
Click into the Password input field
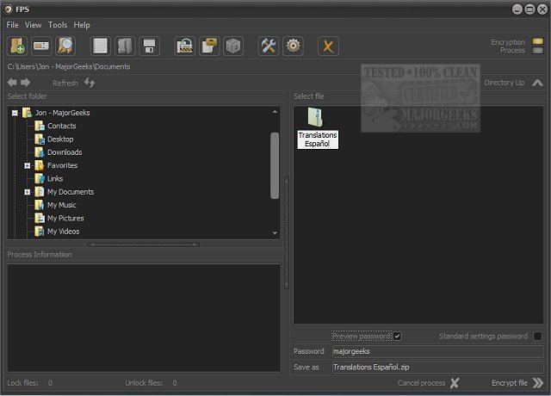(437, 351)
